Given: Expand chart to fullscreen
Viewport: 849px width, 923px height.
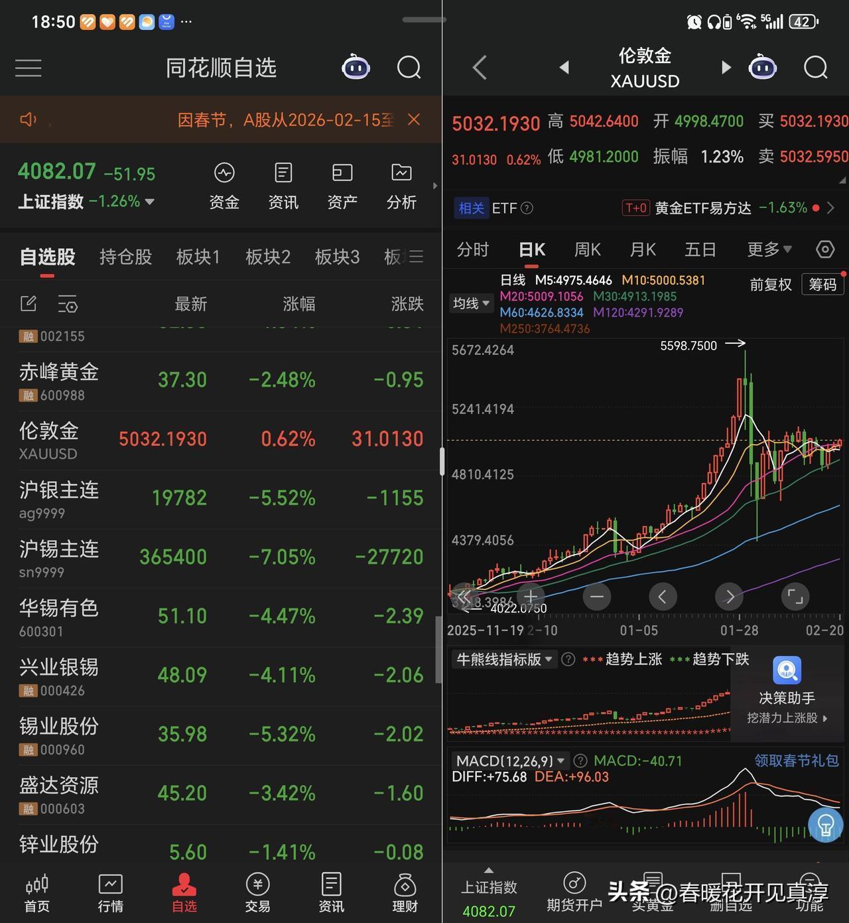Looking at the screenshot, I should click(x=795, y=597).
